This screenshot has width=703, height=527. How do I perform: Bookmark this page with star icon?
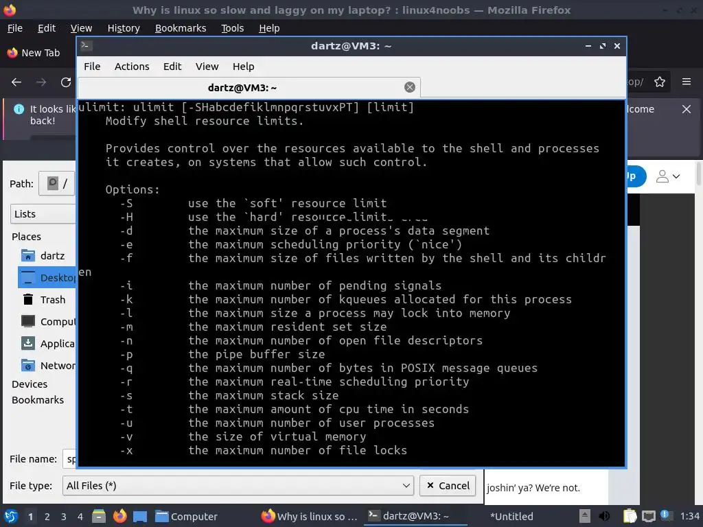(x=660, y=82)
